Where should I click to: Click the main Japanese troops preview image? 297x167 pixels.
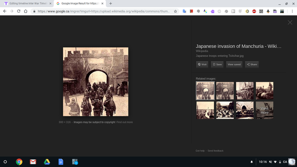click(x=96, y=82)
